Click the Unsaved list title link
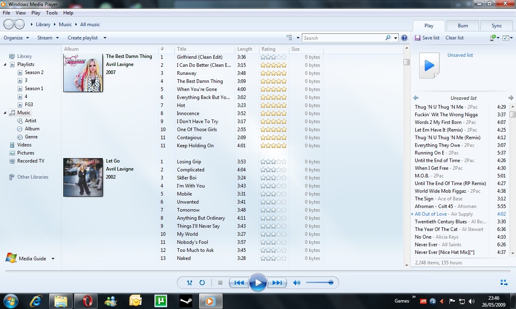The width and height of the screenshot is (516, 309). pos(460,55)
